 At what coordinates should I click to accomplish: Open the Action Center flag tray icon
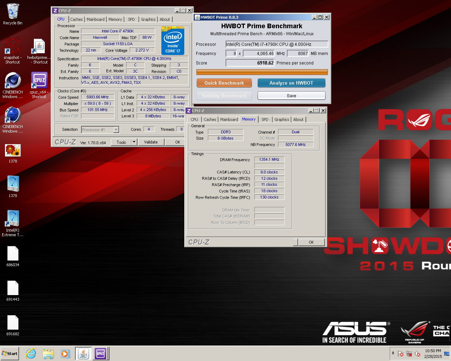click(401, 354)
